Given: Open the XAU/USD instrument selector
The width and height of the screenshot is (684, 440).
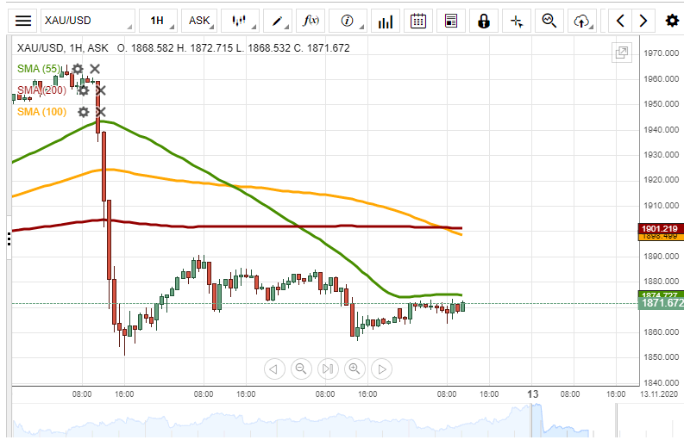Looking at the screenshot, I should (x=88, y=21).
